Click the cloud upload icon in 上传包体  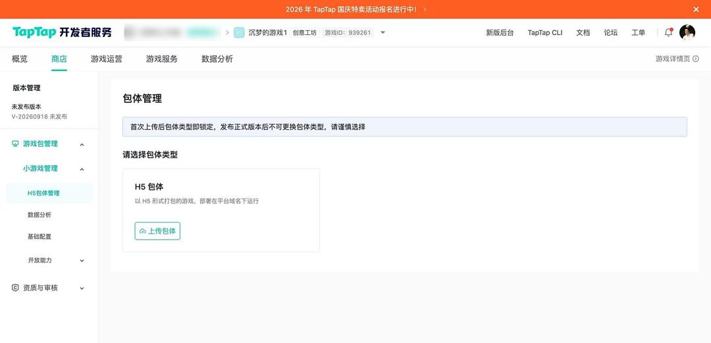[x=143, y=231]
